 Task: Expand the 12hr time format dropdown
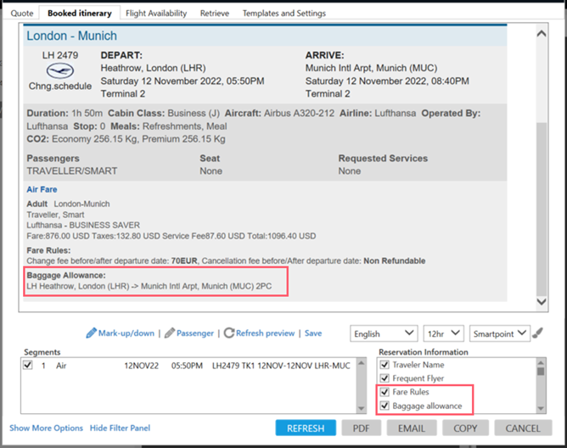[444, 333]
